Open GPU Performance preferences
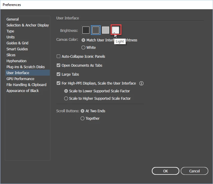This screenshot has height=184, width=213. (x=27, y=79)
